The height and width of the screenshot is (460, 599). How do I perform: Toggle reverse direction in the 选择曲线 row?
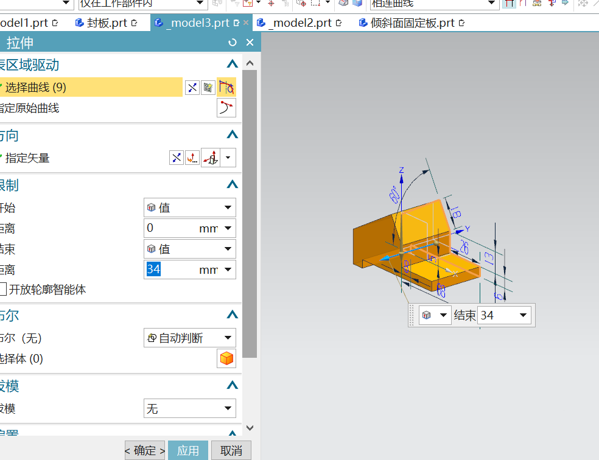(192, 87)
